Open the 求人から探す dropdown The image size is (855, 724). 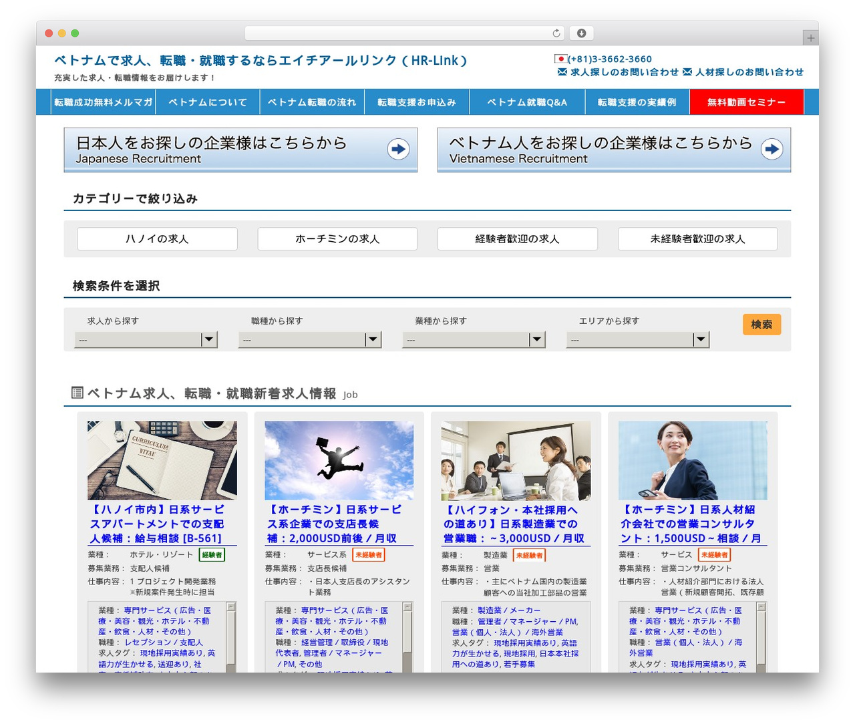click(146, 340)
